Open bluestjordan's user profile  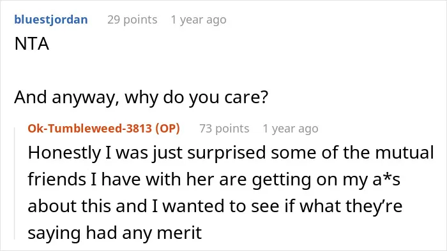[x=51, y=20]
